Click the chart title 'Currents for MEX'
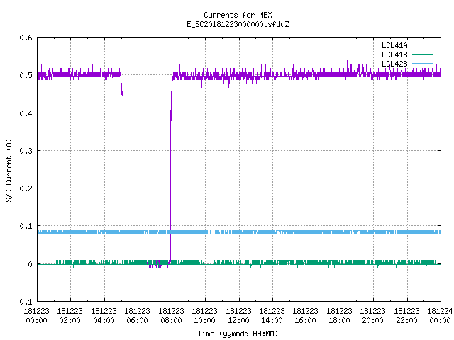Viewport: 454px width, 340px height. pos(238,15)
